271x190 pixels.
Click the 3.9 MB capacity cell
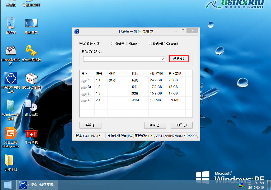tap(174, 100)
